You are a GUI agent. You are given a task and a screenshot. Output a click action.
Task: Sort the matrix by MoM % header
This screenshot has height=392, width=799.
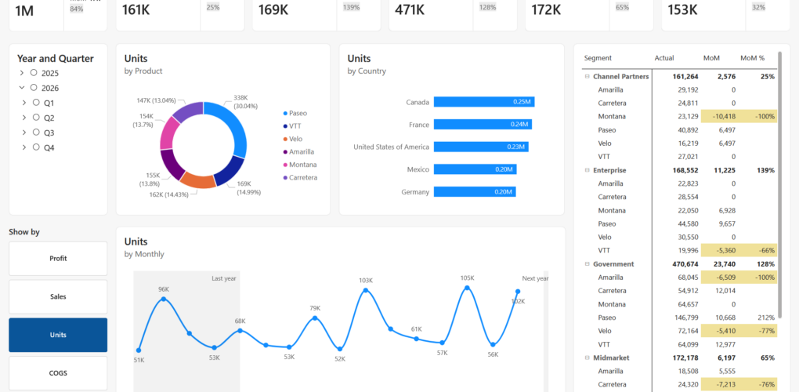click(x=752, y=58)
